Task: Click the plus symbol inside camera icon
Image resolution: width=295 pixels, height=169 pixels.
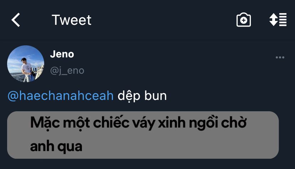Action: click(x=244, y=20)
